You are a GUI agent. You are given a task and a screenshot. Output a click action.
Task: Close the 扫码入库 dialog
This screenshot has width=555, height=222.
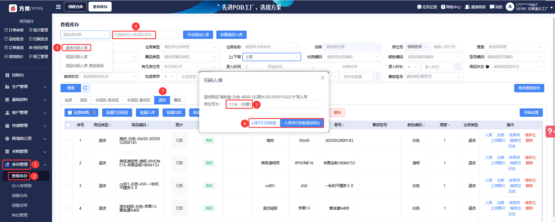[322, 78]
